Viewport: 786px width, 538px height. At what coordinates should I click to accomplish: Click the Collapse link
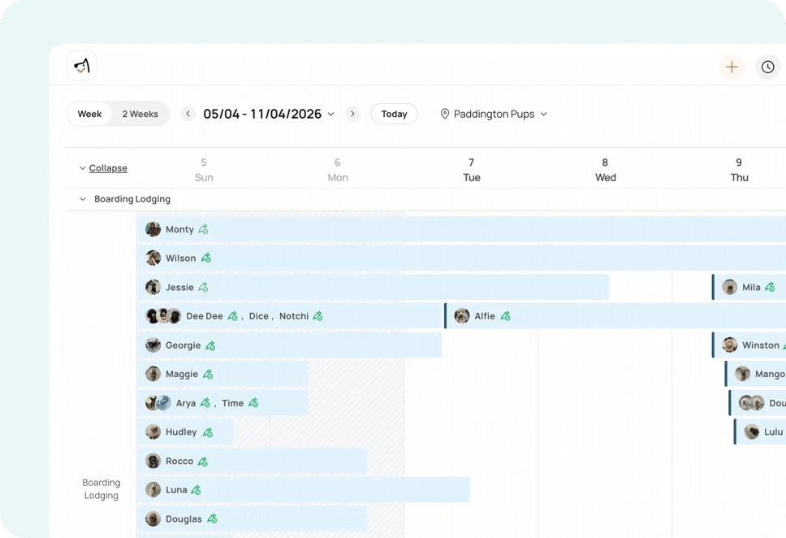coord(108,168)
